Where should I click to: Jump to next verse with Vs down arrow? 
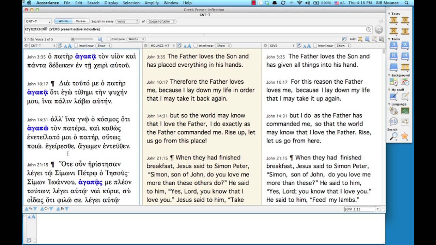(x=35, y=209)
